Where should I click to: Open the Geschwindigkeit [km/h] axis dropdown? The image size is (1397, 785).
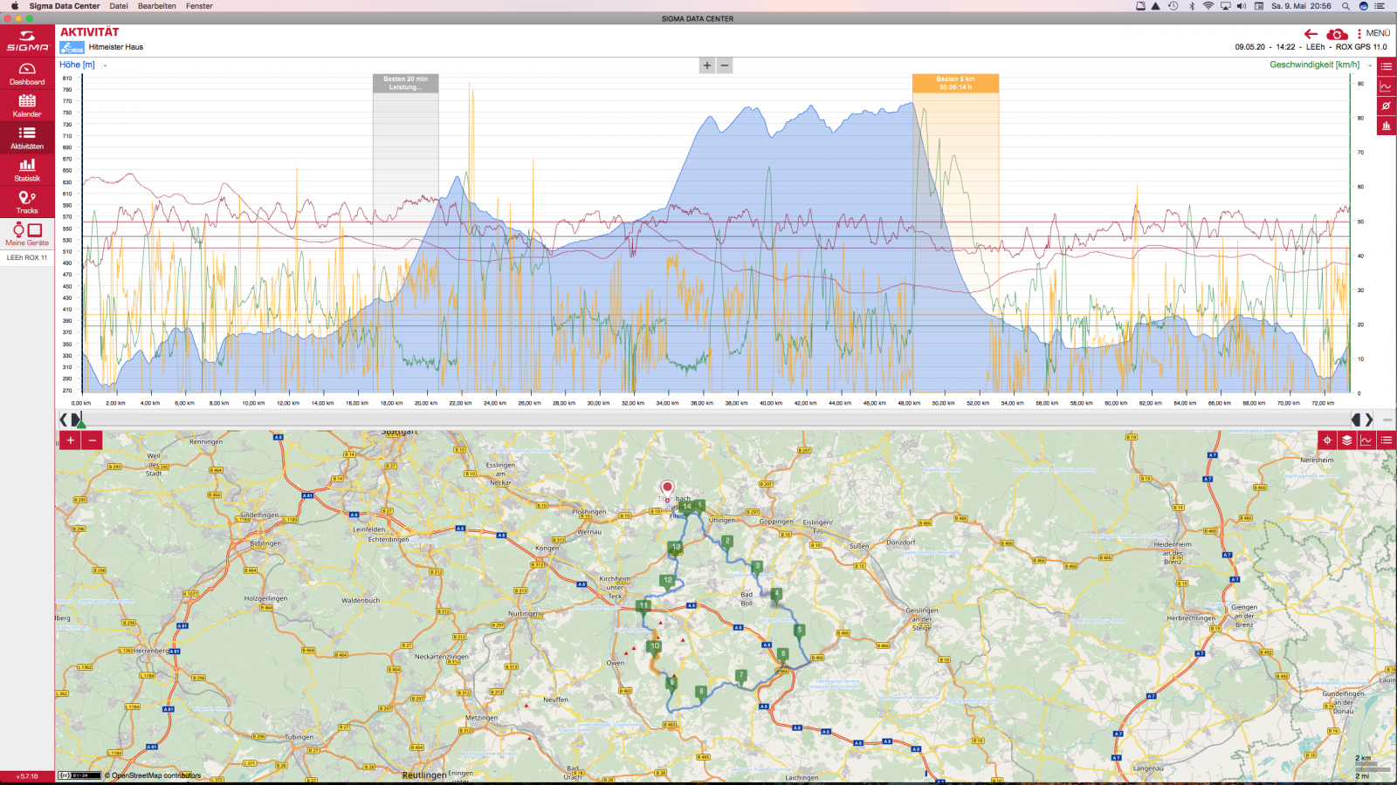(x=1369, y=65)
